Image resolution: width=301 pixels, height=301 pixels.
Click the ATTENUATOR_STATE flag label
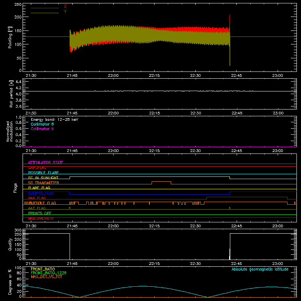point(46,163)
